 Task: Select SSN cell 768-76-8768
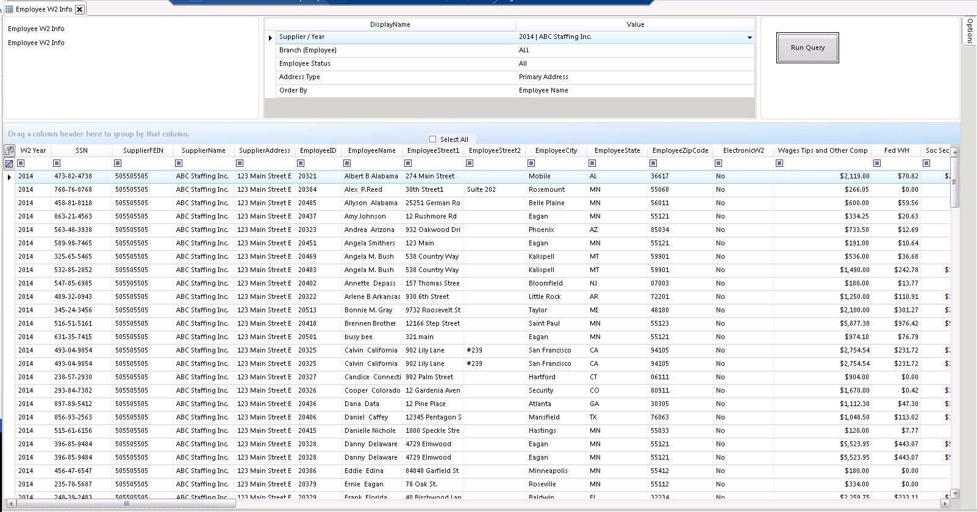(81, 189)
